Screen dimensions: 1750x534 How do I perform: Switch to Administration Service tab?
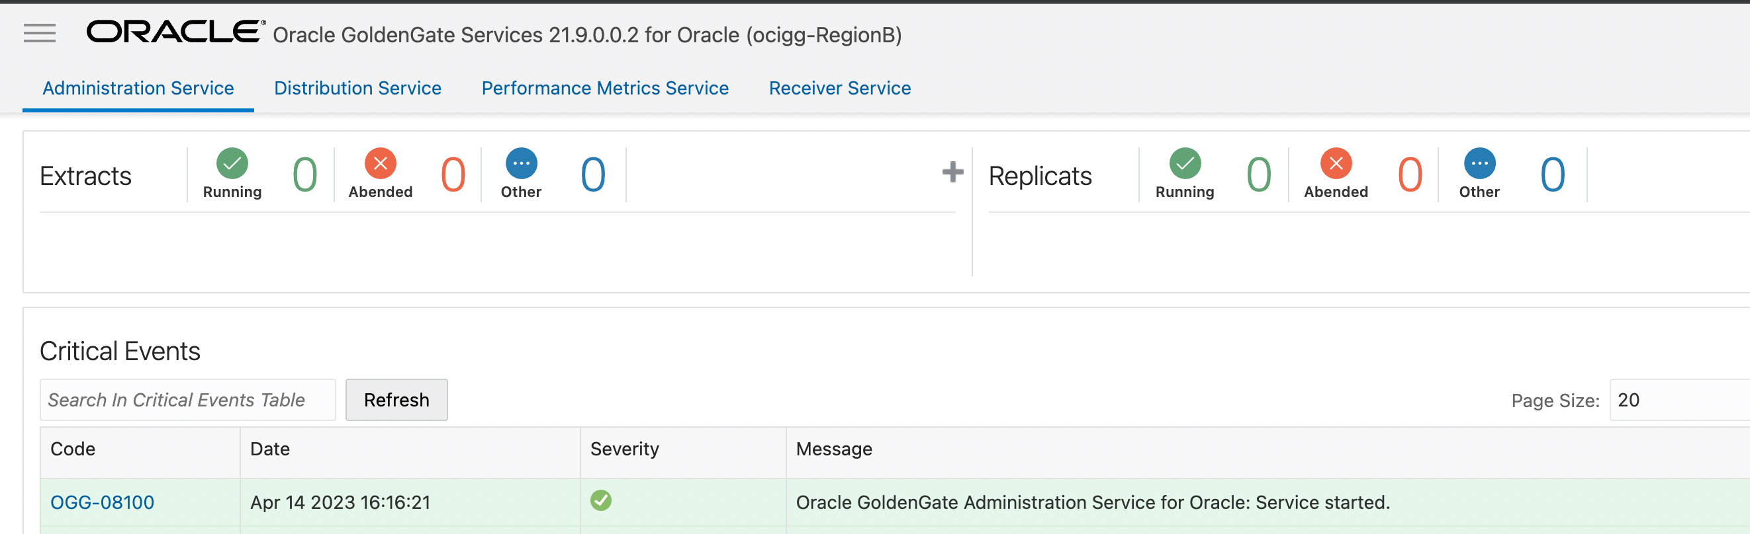pos(138,88)
